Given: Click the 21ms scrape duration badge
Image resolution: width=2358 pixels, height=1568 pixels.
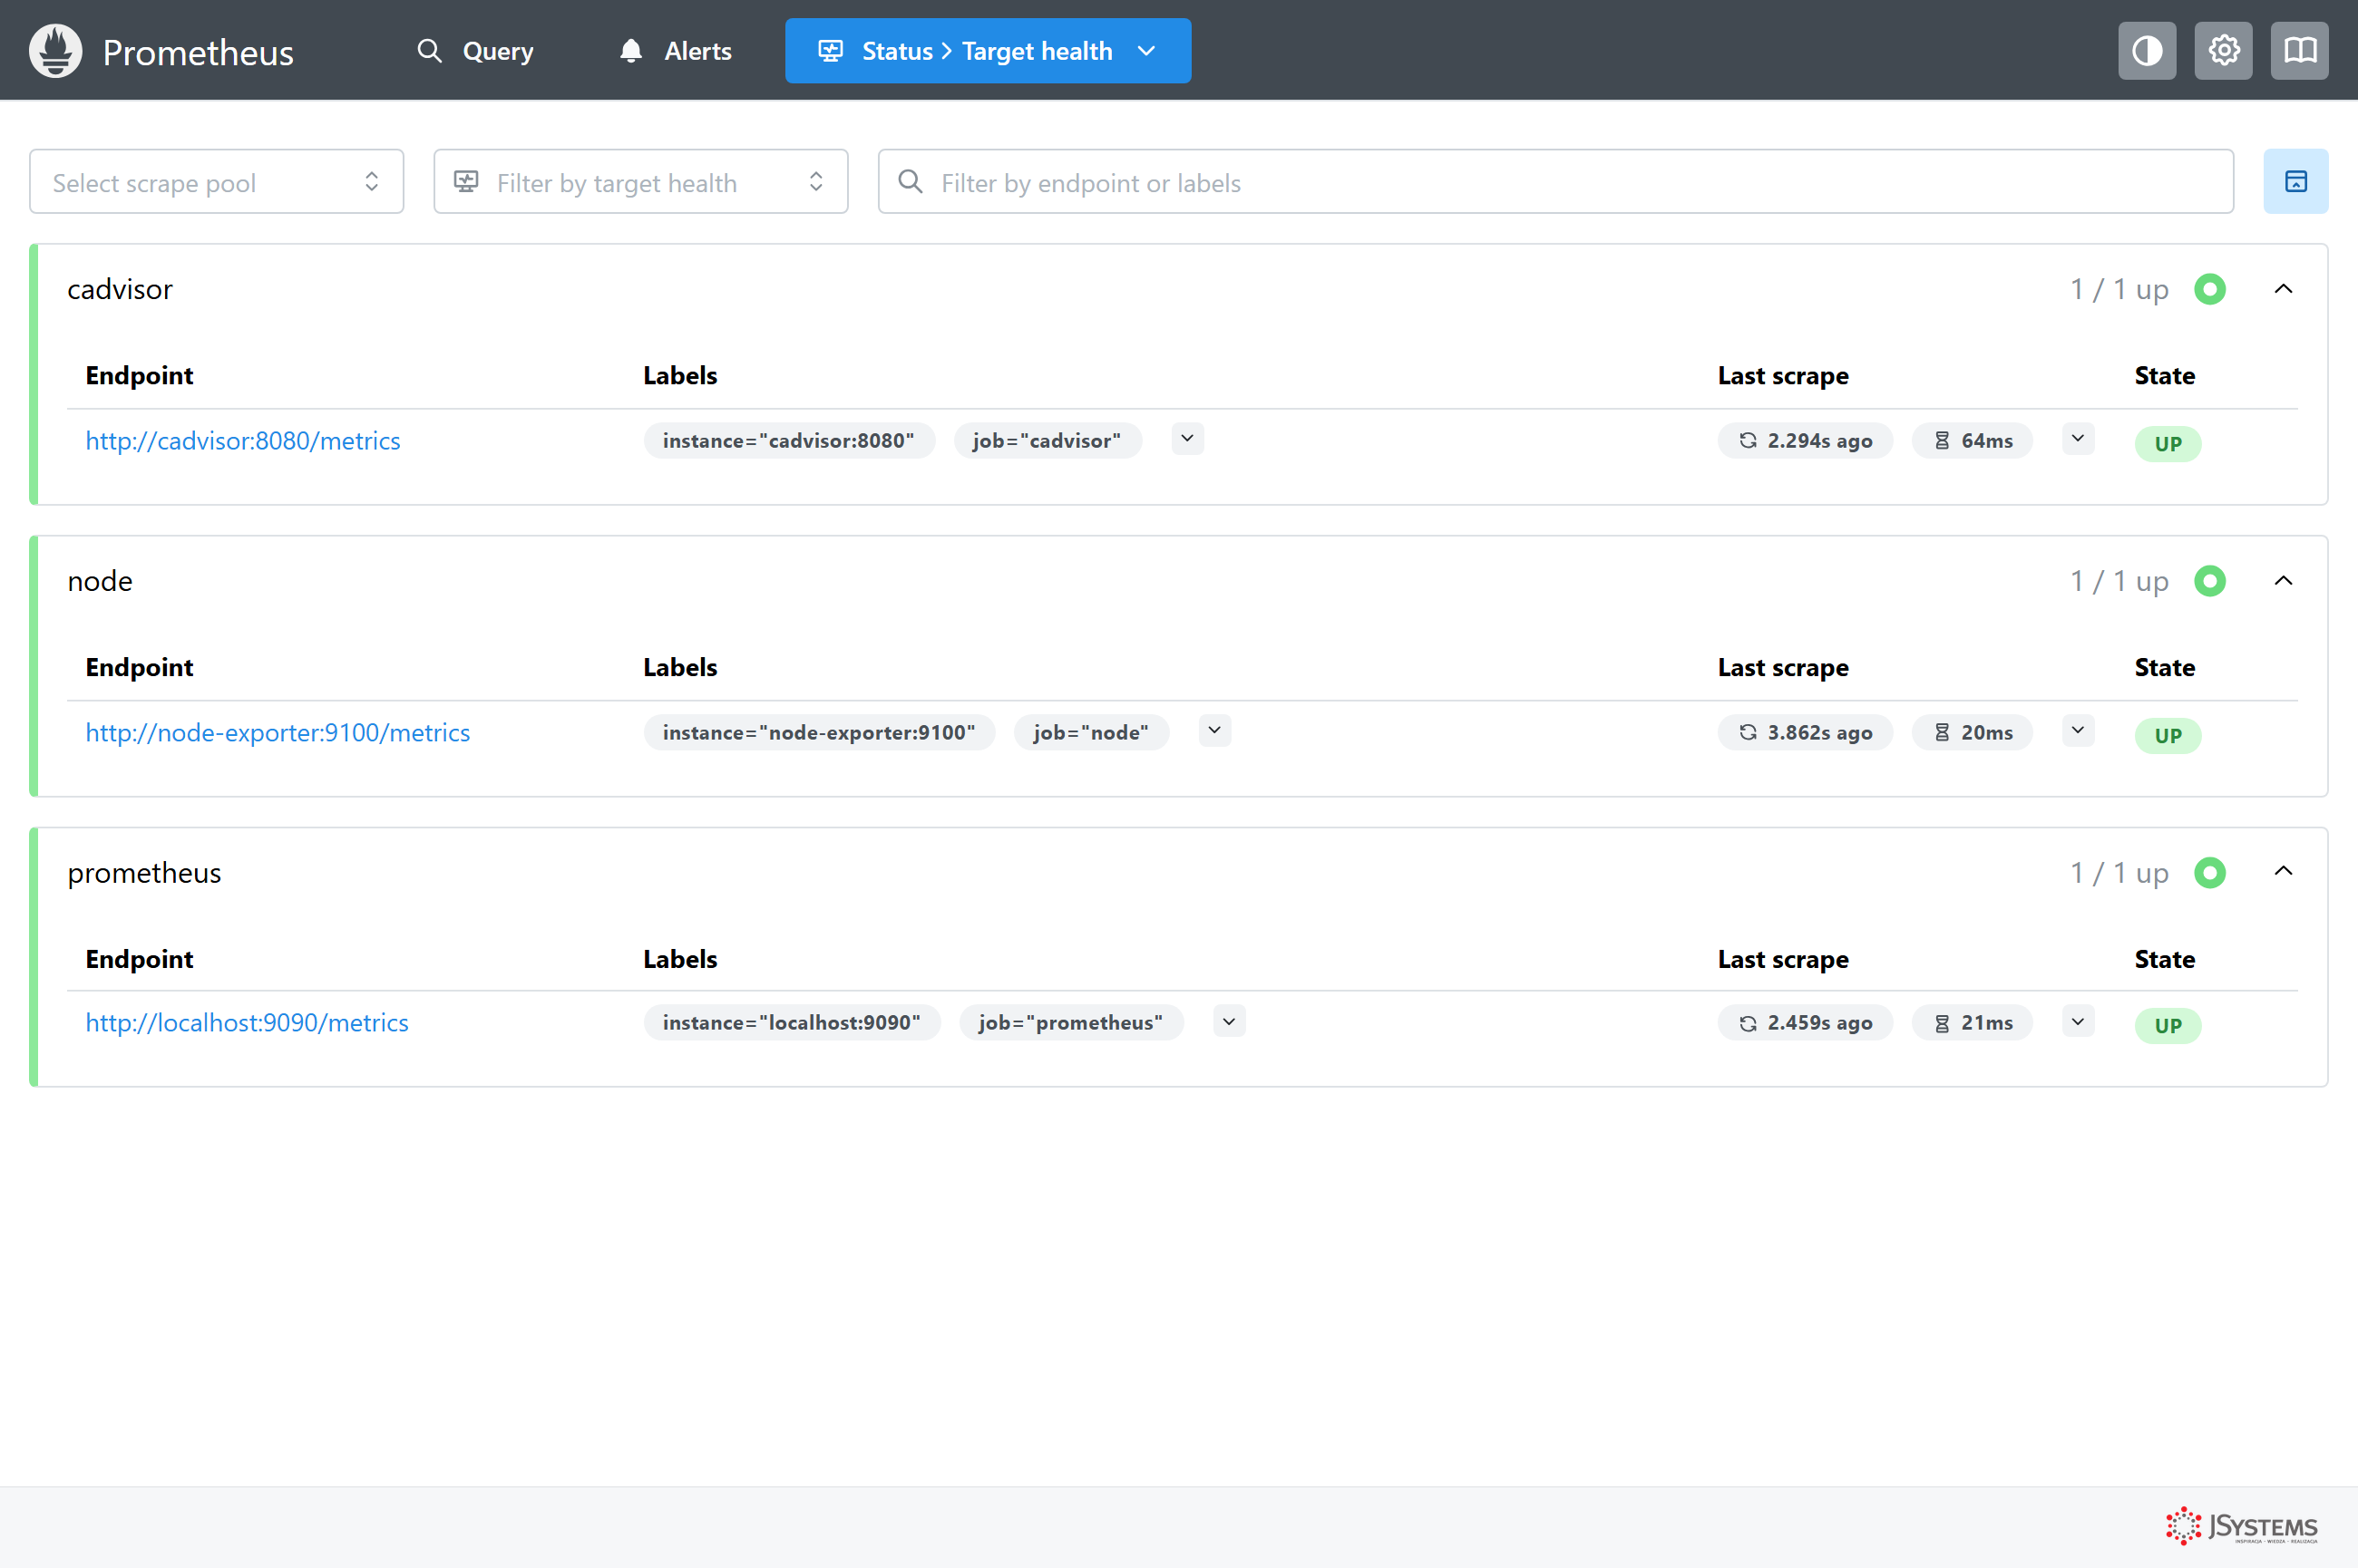Looking at the screenshot, I should click(x=1971, y=1023).
